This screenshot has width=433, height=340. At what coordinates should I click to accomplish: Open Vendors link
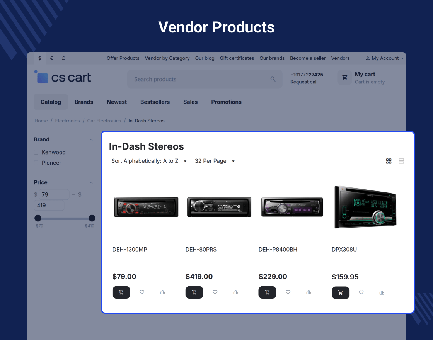(x=341, y=58)
